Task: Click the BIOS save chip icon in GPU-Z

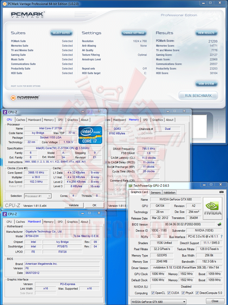Action: pos(219,224)
